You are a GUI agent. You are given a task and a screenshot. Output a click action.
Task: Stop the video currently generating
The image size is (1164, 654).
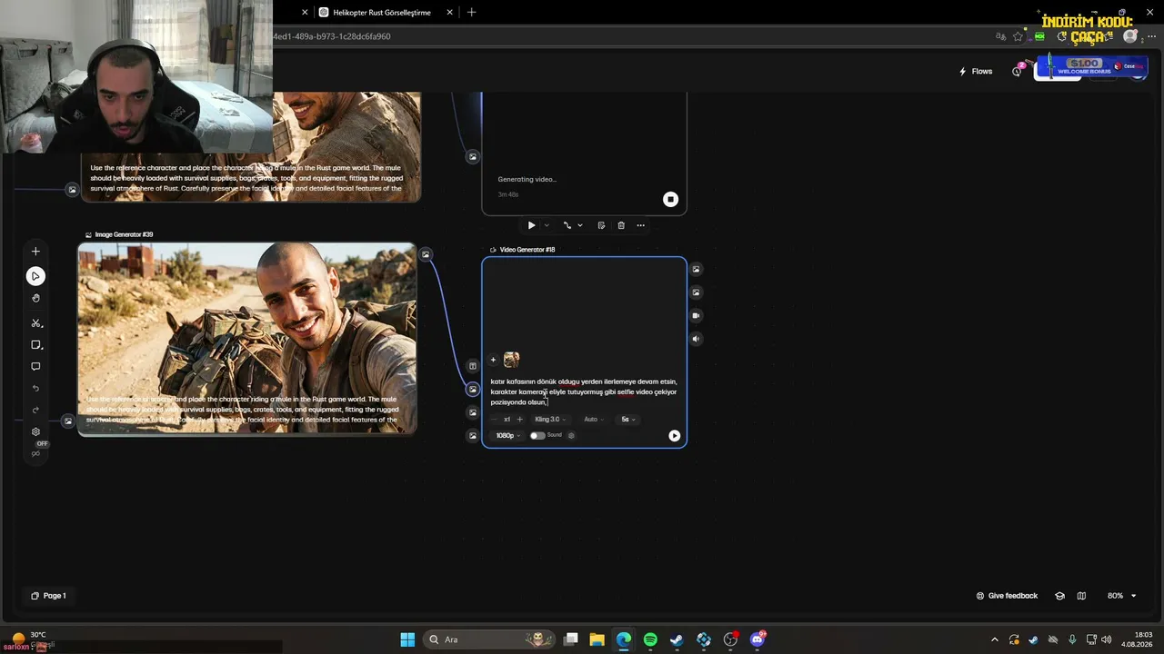tap(670, 200)
